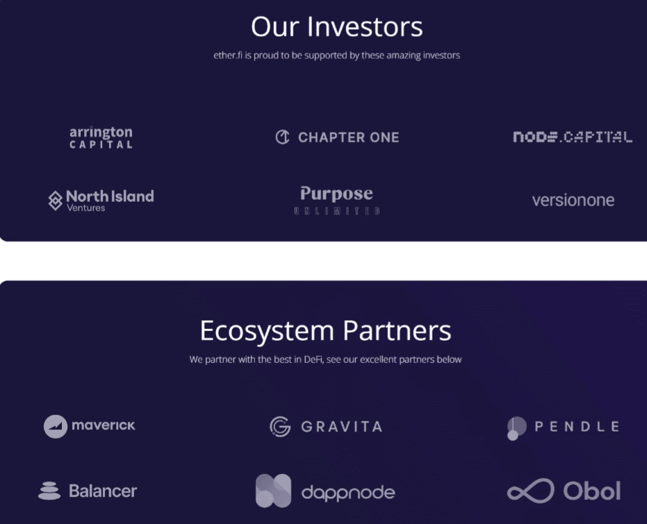Visit the versionone investor logo

(x=573, y=201)
